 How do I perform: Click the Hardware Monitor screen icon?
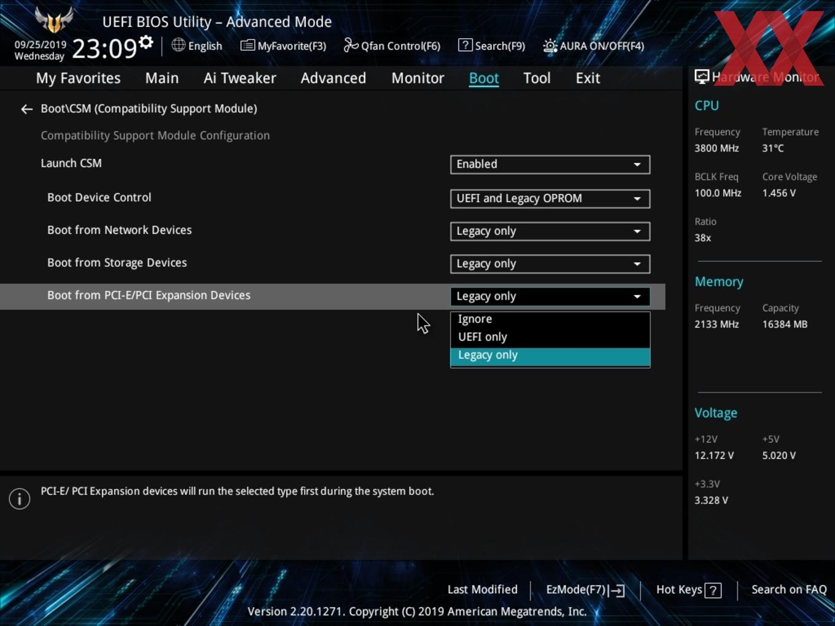tap(702, 77)
